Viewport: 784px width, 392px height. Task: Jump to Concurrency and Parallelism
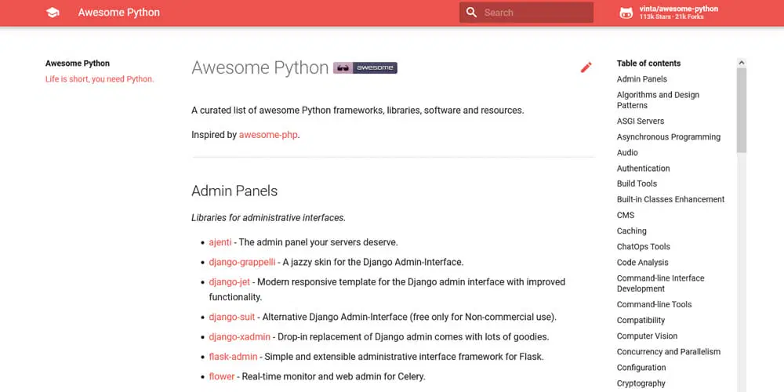[x=669, y=351]
